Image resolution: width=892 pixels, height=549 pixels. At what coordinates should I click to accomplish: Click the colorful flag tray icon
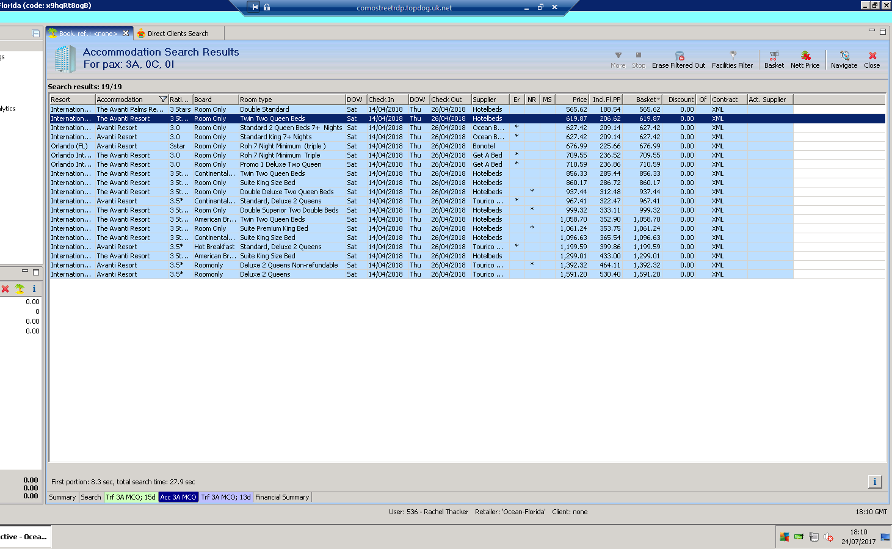(785, 537)
